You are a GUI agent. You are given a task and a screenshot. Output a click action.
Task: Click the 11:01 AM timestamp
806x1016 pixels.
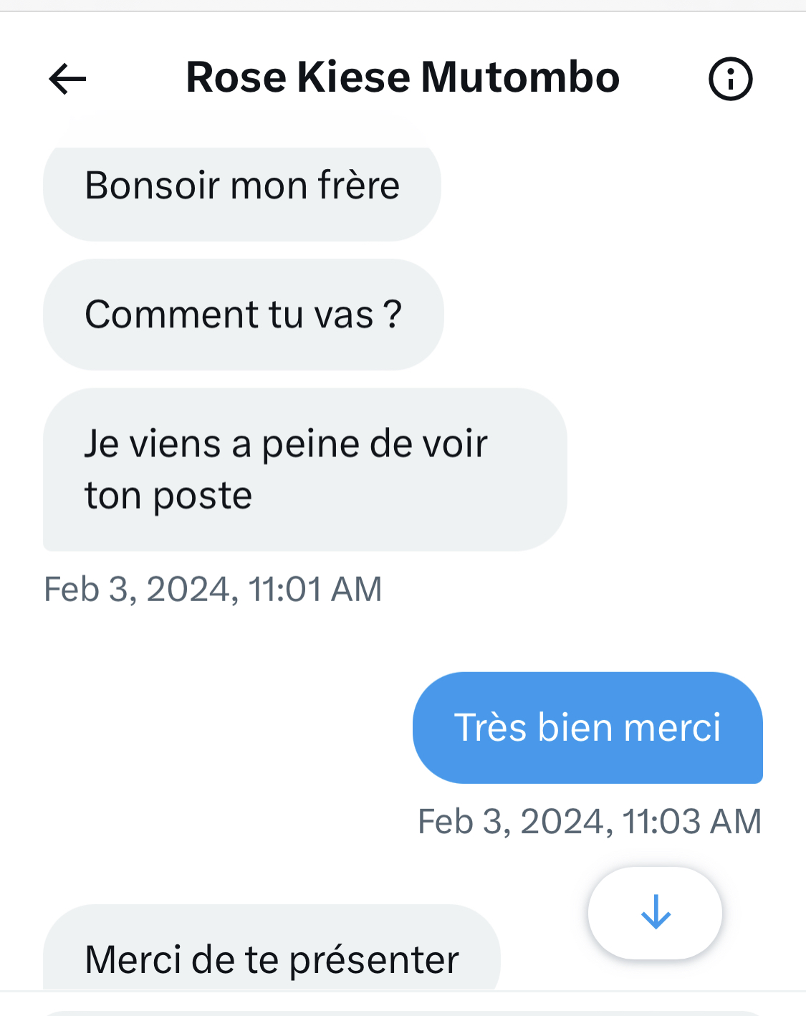coord(213,590)
